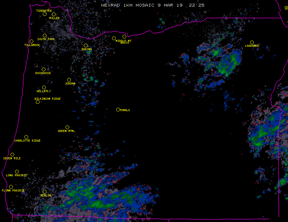Click the MIDDLE MT text label
This screenshot has width=288, height=222.
point(123,41)
